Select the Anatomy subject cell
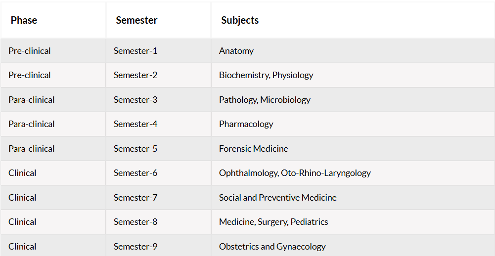495x256 pixels. 353,51
